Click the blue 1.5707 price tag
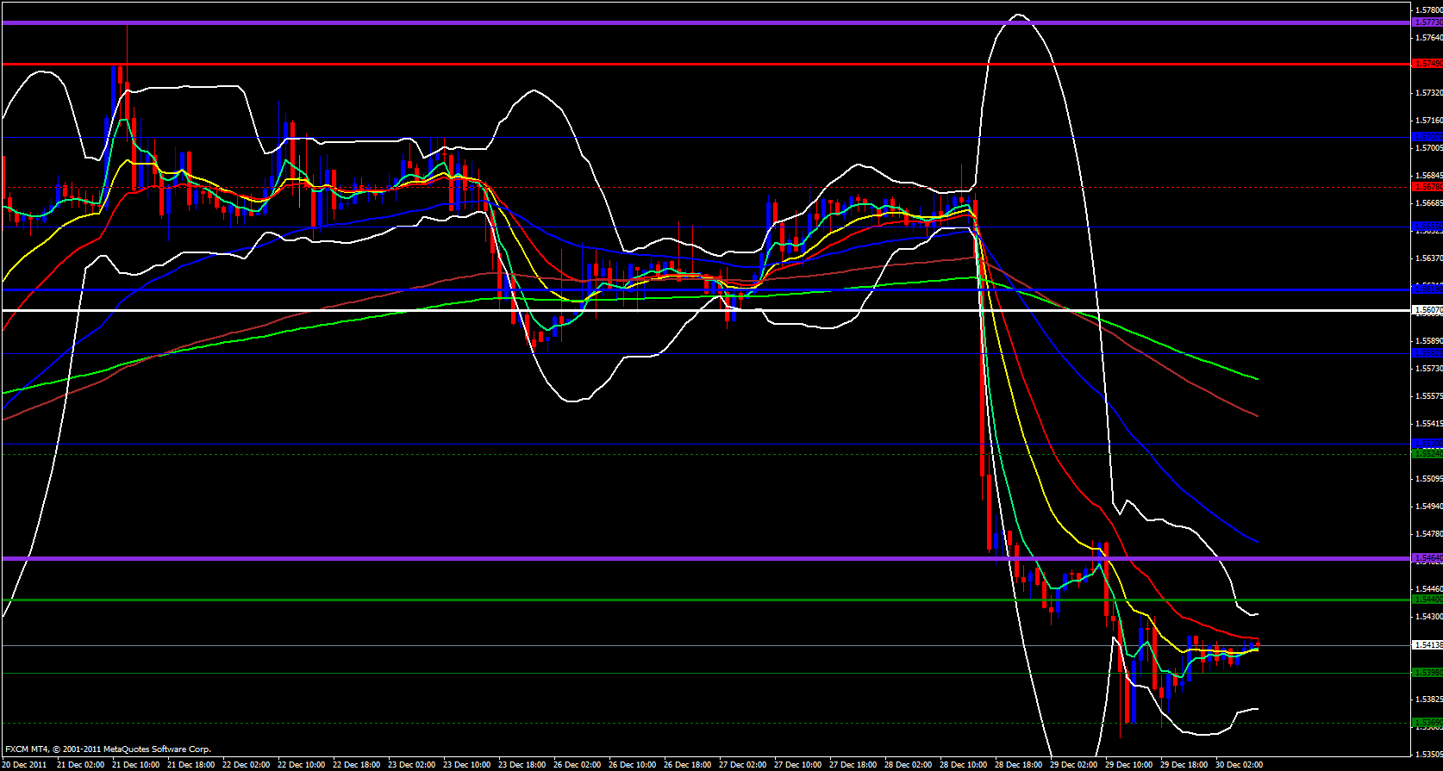 1427,137
